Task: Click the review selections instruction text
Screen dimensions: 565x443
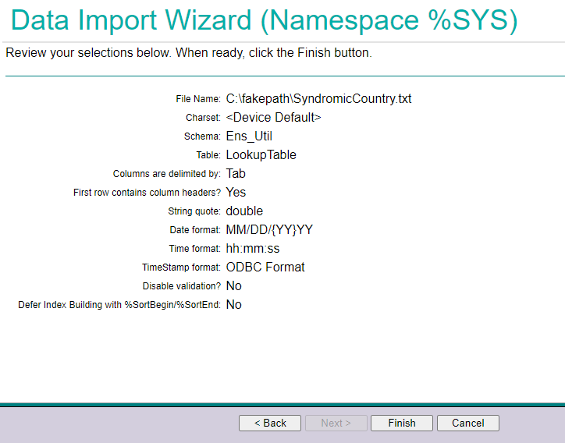Action: tap(189, 54)
